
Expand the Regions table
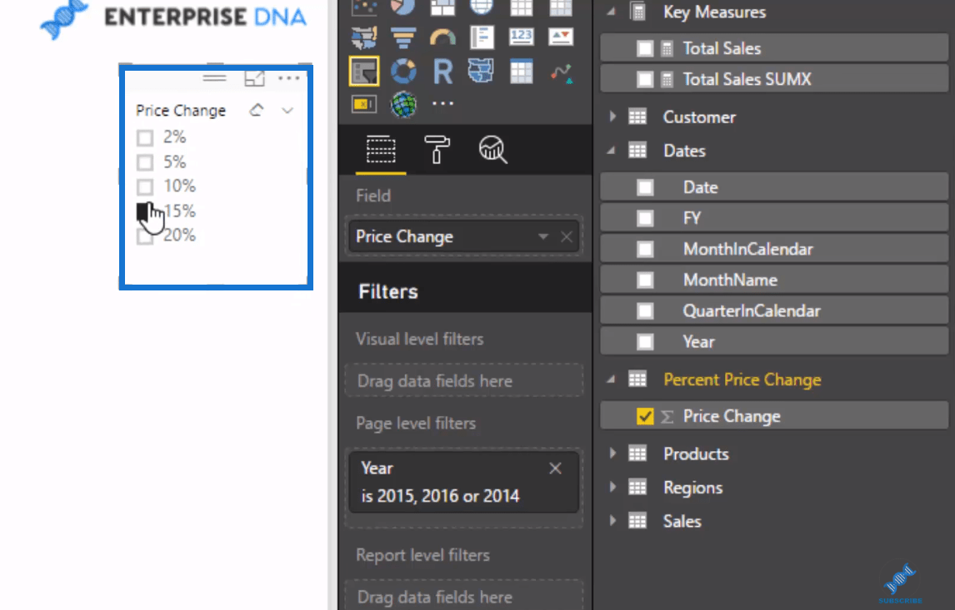[x=612, y=487]
